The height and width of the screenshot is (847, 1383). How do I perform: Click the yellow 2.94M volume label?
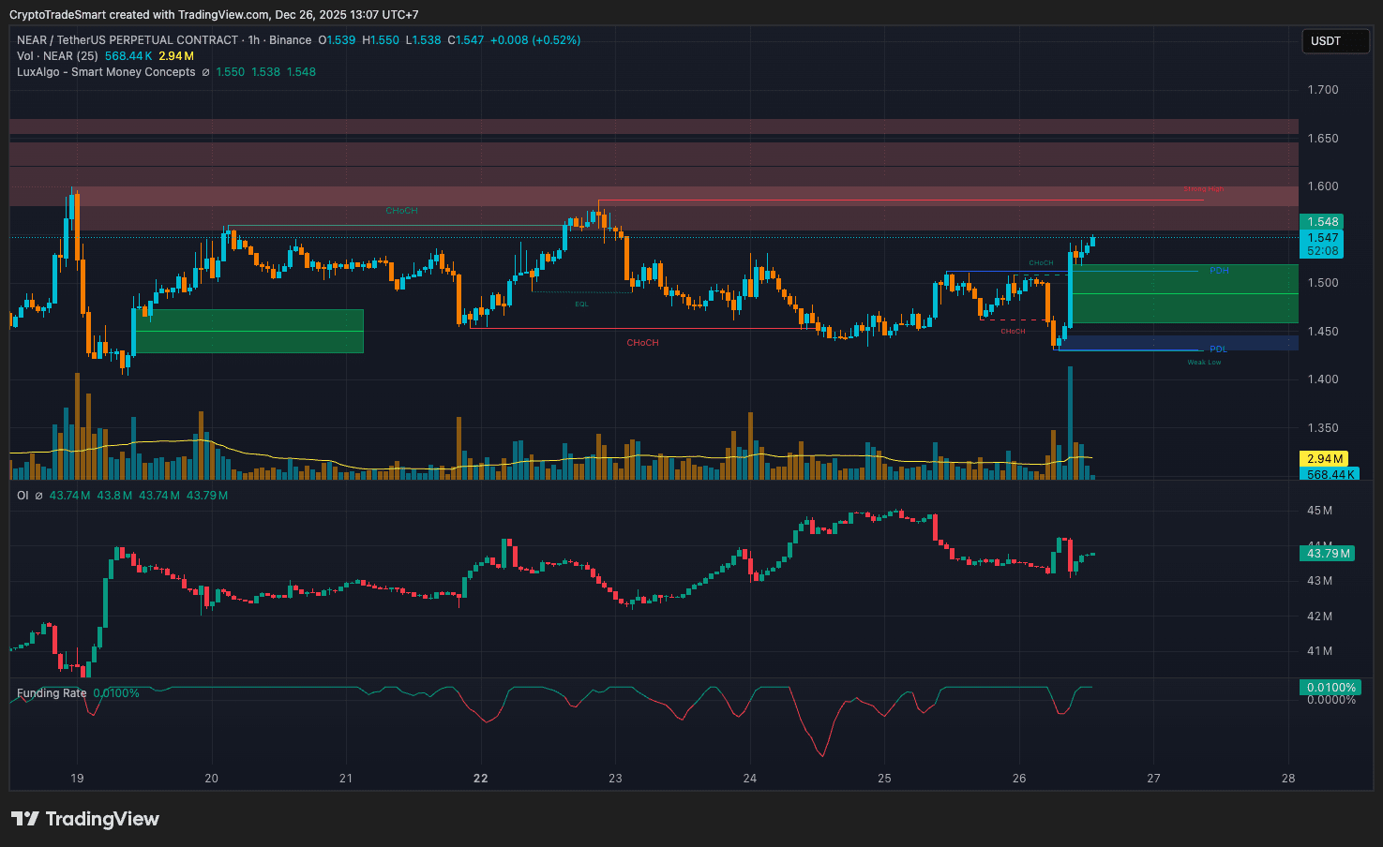point(1325,459)
